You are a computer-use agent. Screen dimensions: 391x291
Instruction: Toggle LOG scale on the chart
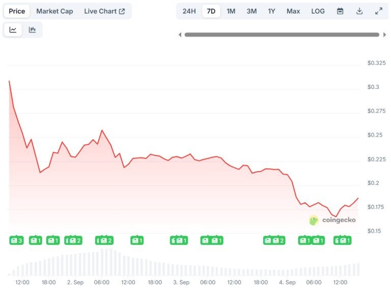coord(318,11)
